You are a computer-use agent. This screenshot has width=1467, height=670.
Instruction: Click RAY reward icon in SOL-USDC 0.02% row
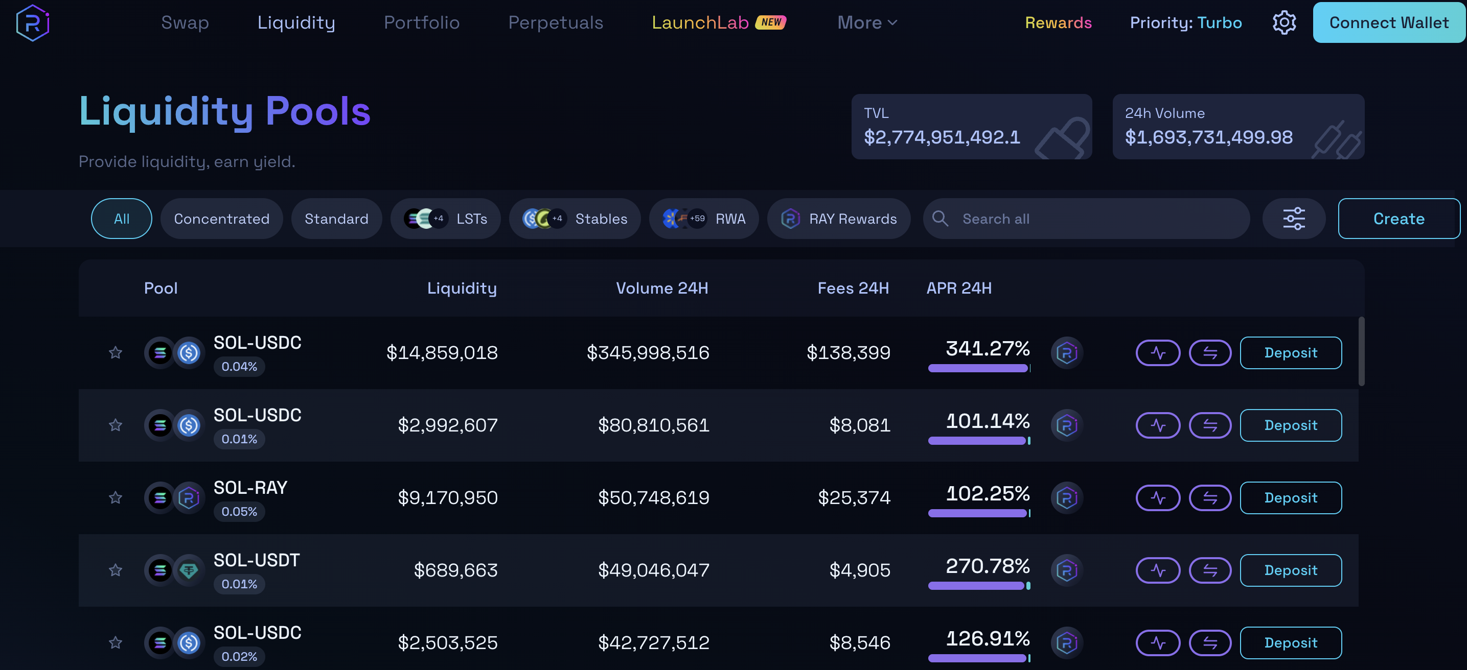click(x=1067, y=643)
